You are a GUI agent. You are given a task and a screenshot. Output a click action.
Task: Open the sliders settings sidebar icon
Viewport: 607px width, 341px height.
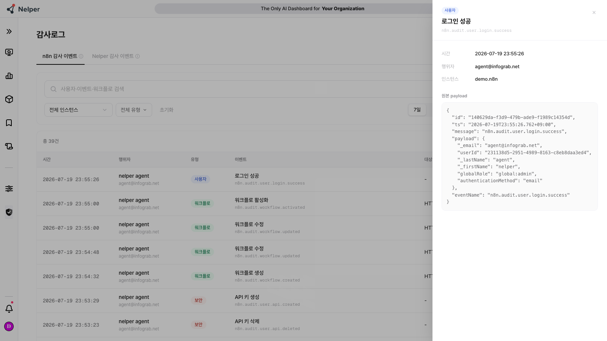point(9,189)
